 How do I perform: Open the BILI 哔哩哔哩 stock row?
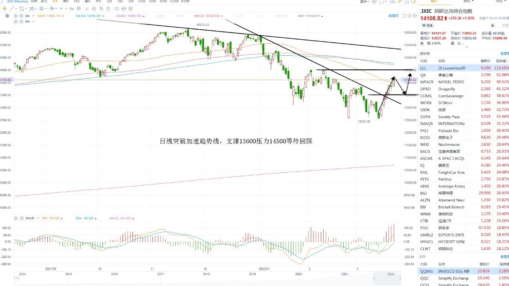point(464,193)
